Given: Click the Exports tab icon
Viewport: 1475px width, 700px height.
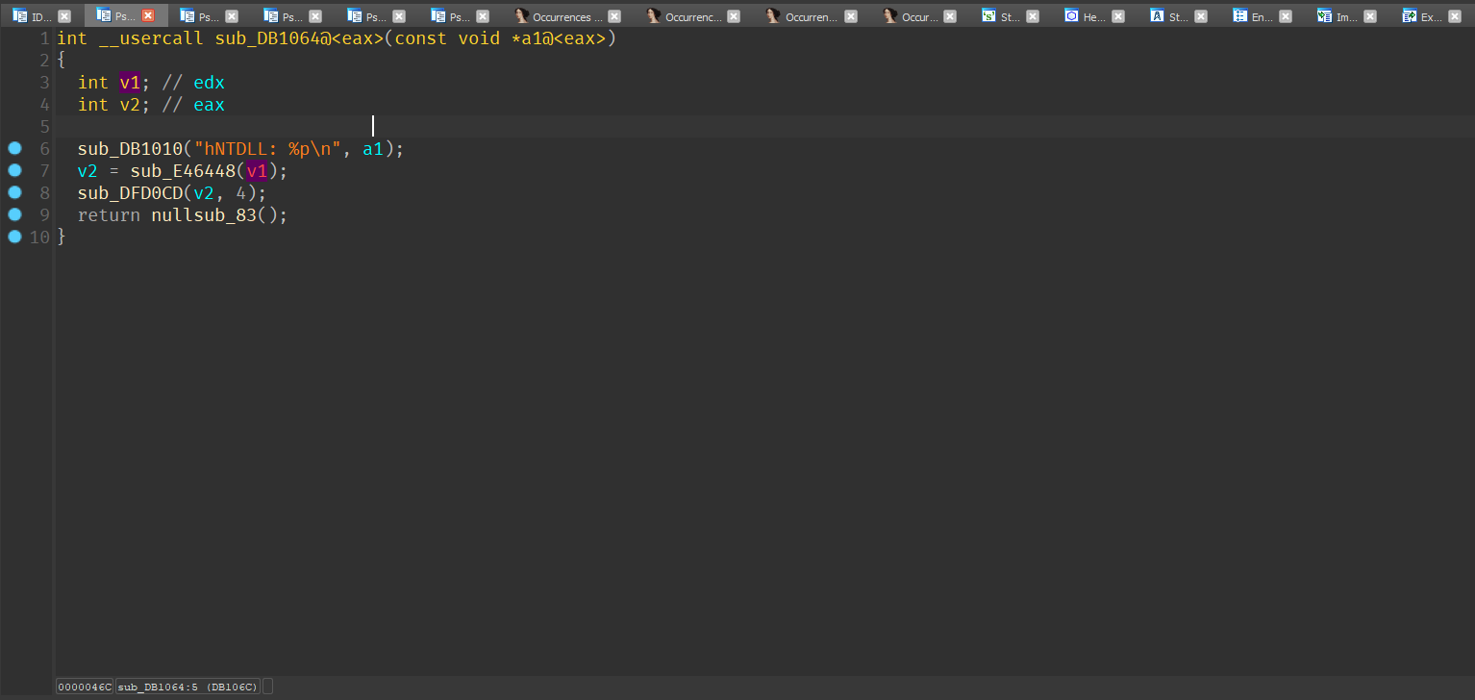Looking at the screenshot, I should (x=1410, y=16).
